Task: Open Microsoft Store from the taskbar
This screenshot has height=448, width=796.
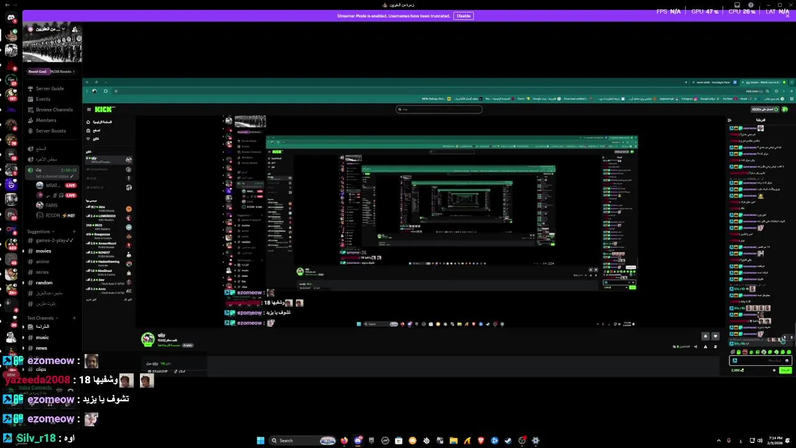Action: 399,441
